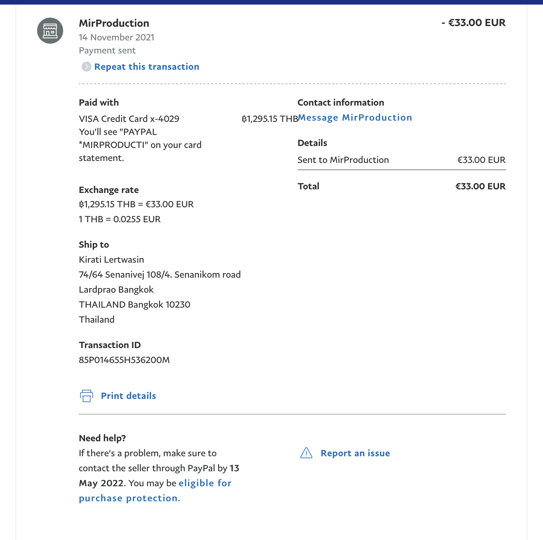
Task: Open Message MirProduction link
Action: [355, 118]
